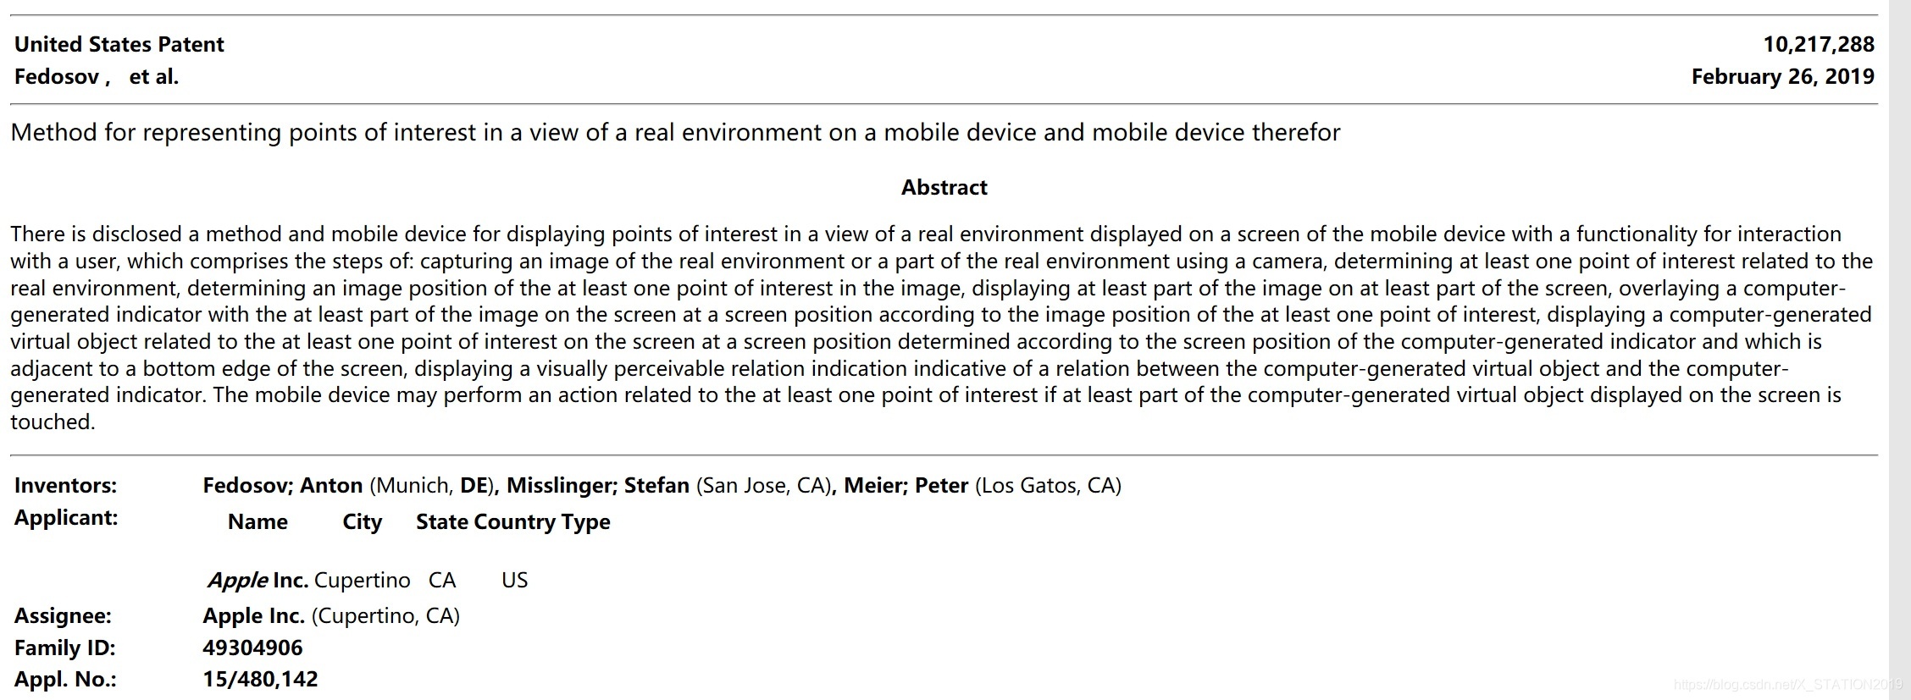This screenshot has width=1911, height=700.
Task: Click the Name column header in applicant table
Action: click(258, 522)
